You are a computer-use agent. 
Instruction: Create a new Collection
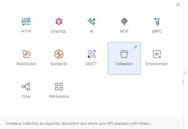pos(124,58)
